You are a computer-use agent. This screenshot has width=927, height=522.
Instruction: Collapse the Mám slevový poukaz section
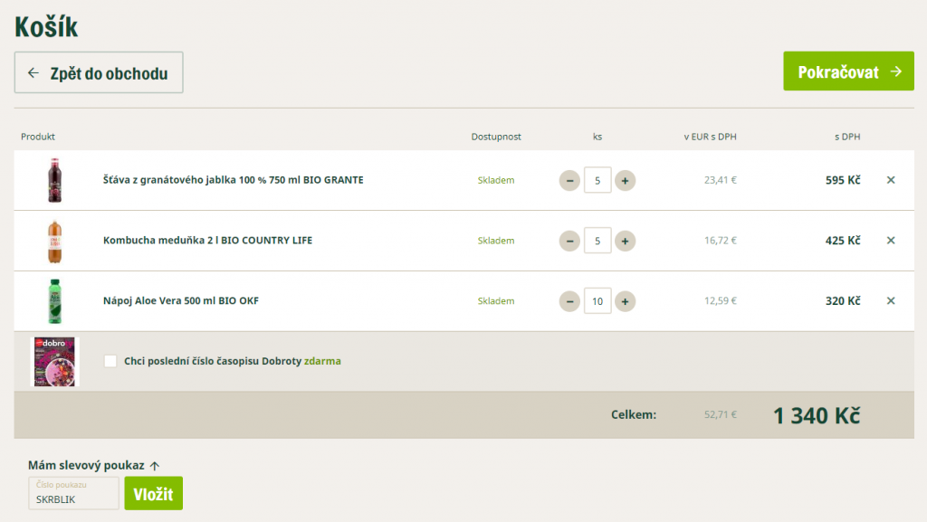(94, 465)
